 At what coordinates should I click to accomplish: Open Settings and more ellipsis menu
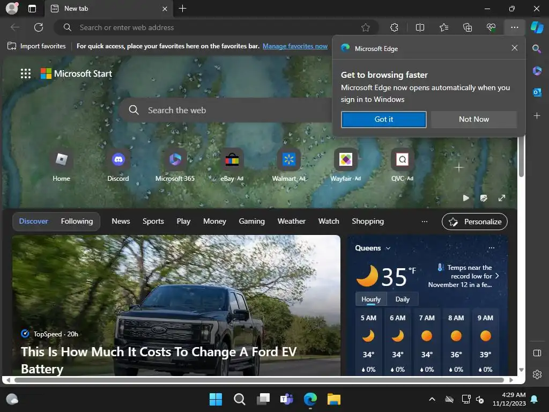tap(514, 27)
